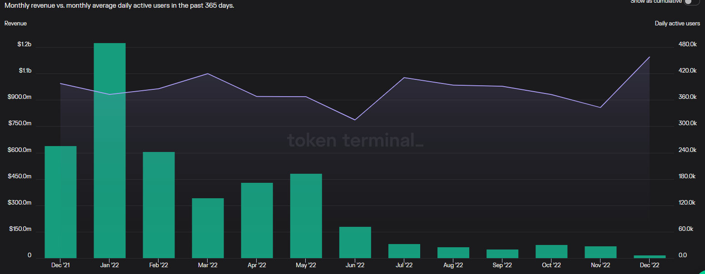The image size is (705, 274).
Task: Click the Jun '22 x-axis label
Action: click(x=355, y=265)
